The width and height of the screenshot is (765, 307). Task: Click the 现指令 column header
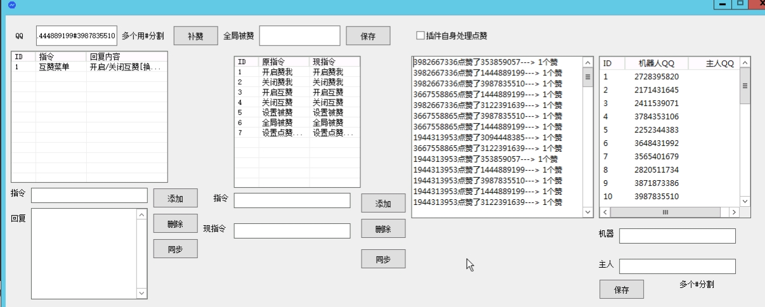click(334, 62)
